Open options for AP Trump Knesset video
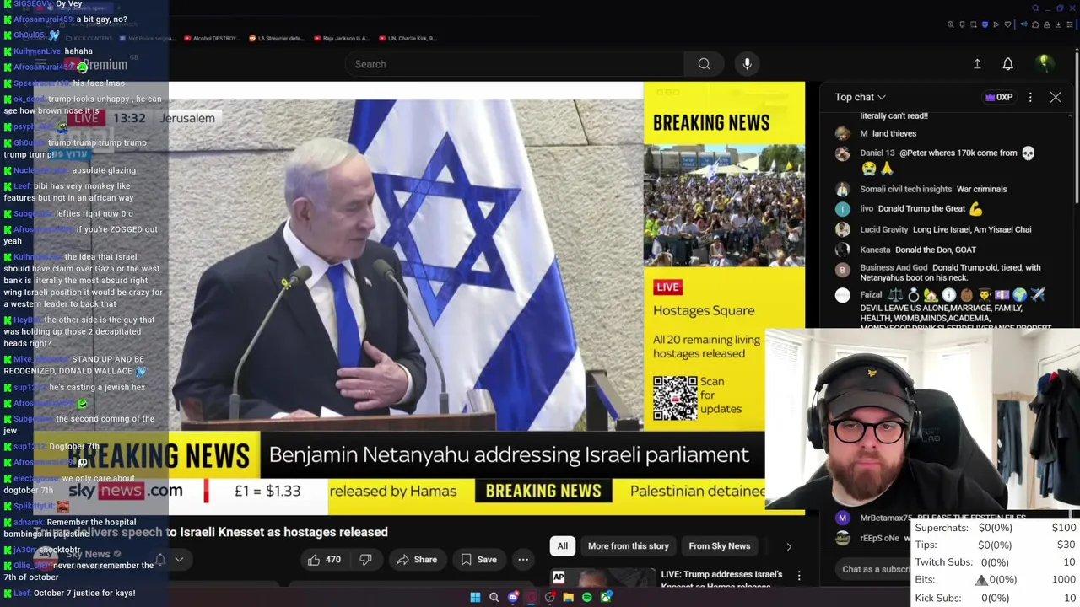This screenshot has height=607, width=1080. [799, 575]
